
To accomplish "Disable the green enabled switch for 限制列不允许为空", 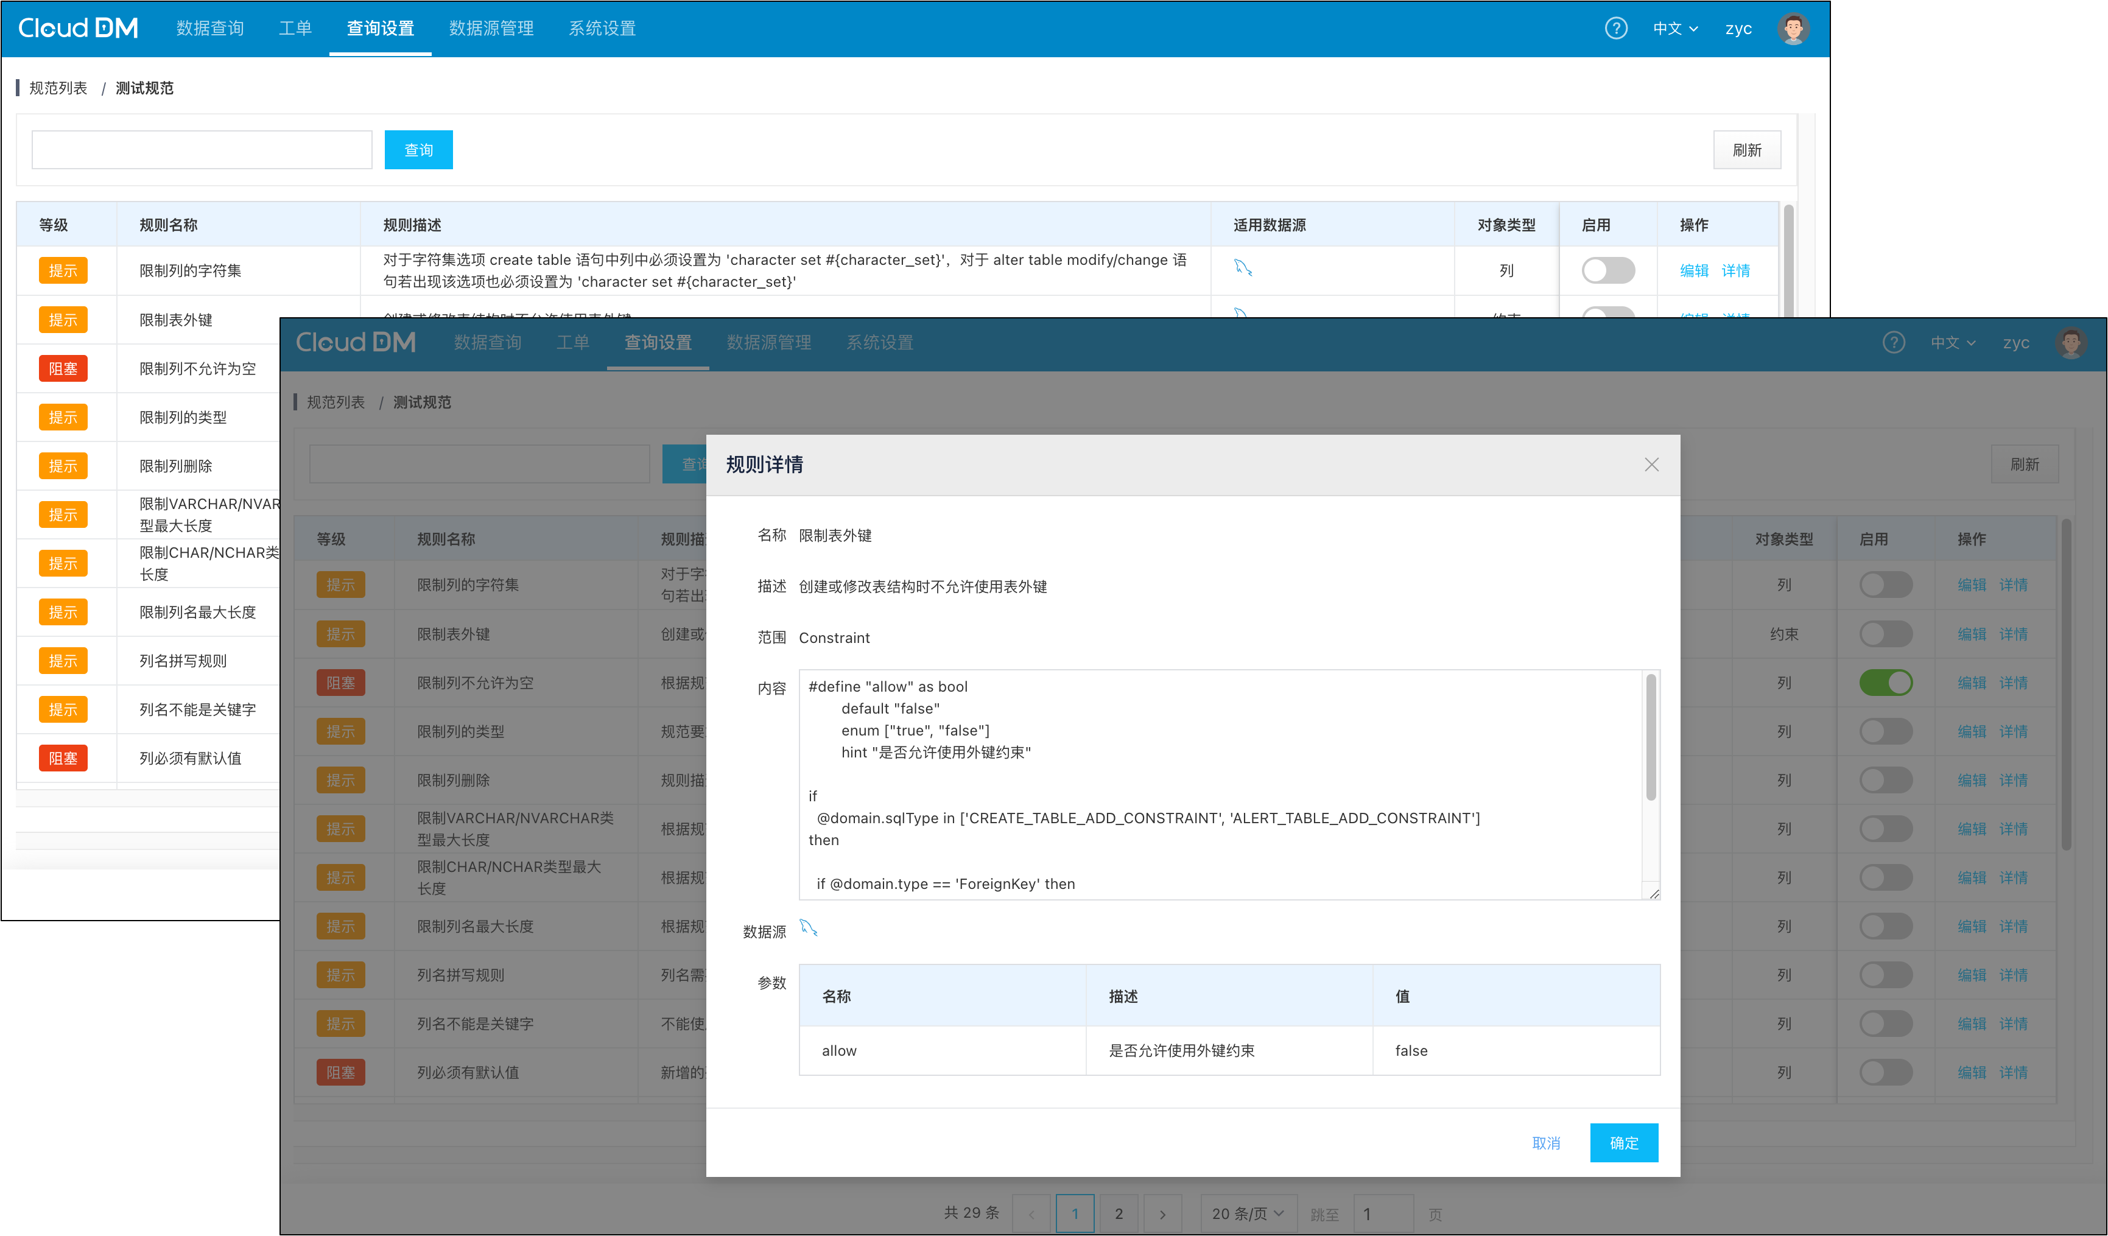I will [1886, 683].
